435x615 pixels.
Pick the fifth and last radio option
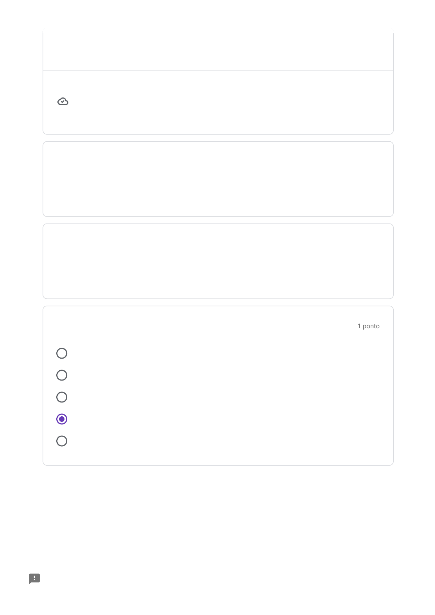pos(62,441)
